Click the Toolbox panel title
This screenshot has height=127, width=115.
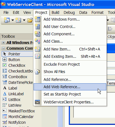pos(8,36)
